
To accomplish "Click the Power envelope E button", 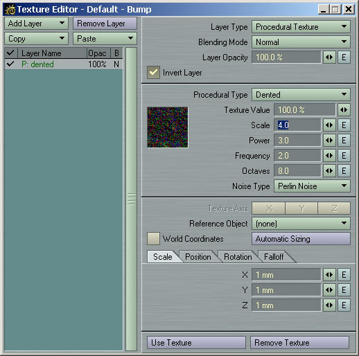I will click(344, 141).
